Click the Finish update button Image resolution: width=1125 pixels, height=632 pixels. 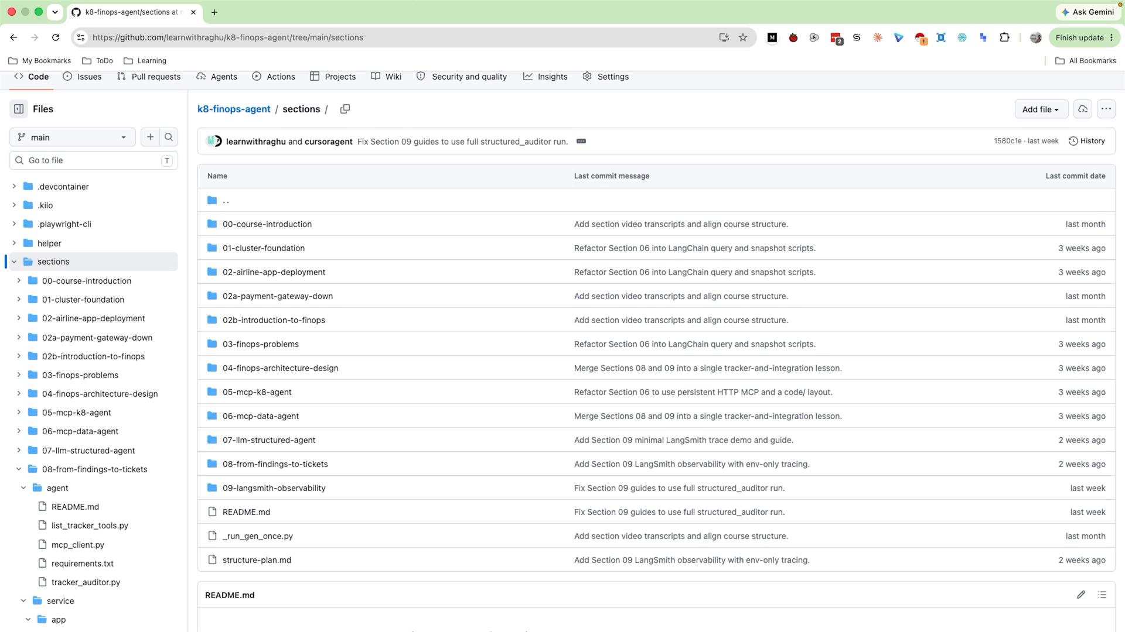pos(1085,37)
